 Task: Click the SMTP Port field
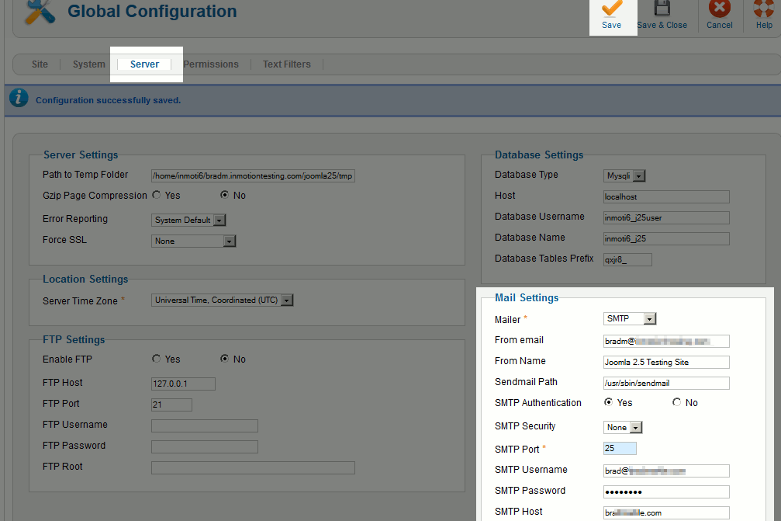coord(620,449)
